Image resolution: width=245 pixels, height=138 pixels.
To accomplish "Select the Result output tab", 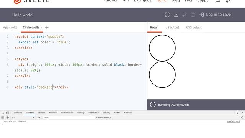I will pyautogui.click(x=154, y=28).
